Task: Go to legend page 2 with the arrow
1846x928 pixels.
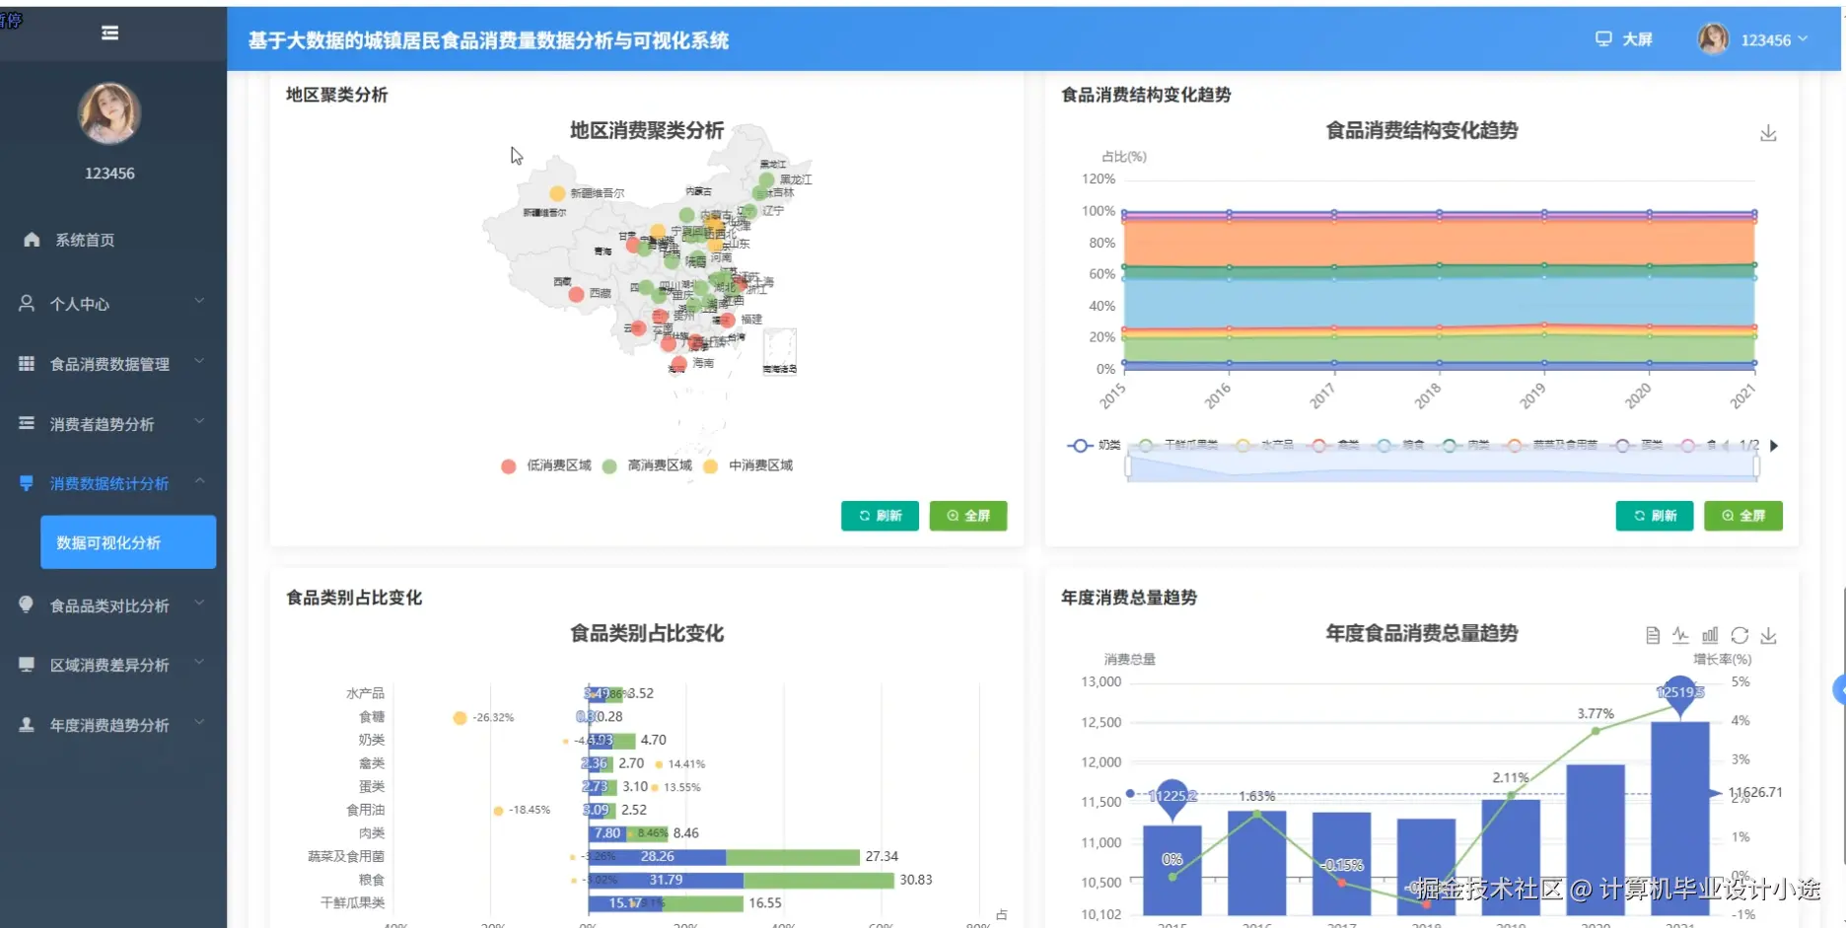Action: [x=1772, y=445]
